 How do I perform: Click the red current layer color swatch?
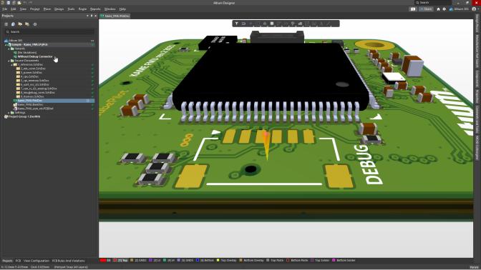click(103, 261)
